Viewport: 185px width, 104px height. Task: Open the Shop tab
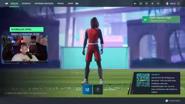coord(71,3)
